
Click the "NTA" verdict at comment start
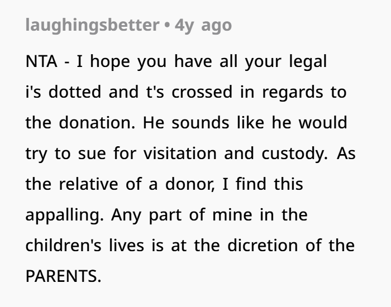41,61
